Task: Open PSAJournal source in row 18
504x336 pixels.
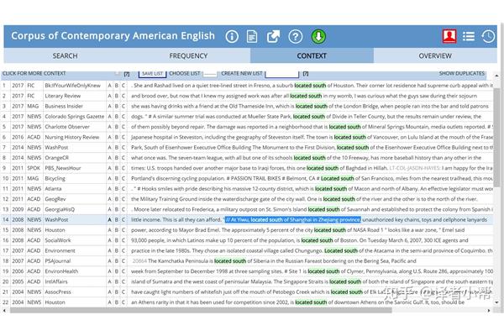Action: [x=57, y=260]
